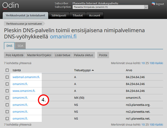Open the www.omanimi.fi. host link
Image resolution: width=167 pixels, height=128 pixels.
[x=24, y=91]
